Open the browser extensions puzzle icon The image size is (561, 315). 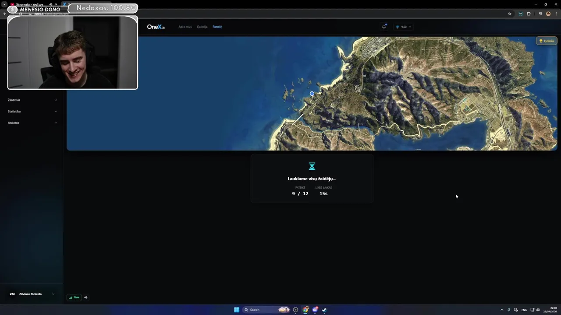(529, 14)
